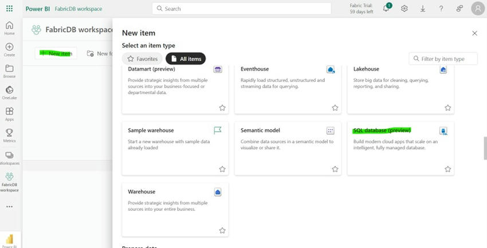
Task: Open OneLake from the left navigation
Action: (9, 92)
